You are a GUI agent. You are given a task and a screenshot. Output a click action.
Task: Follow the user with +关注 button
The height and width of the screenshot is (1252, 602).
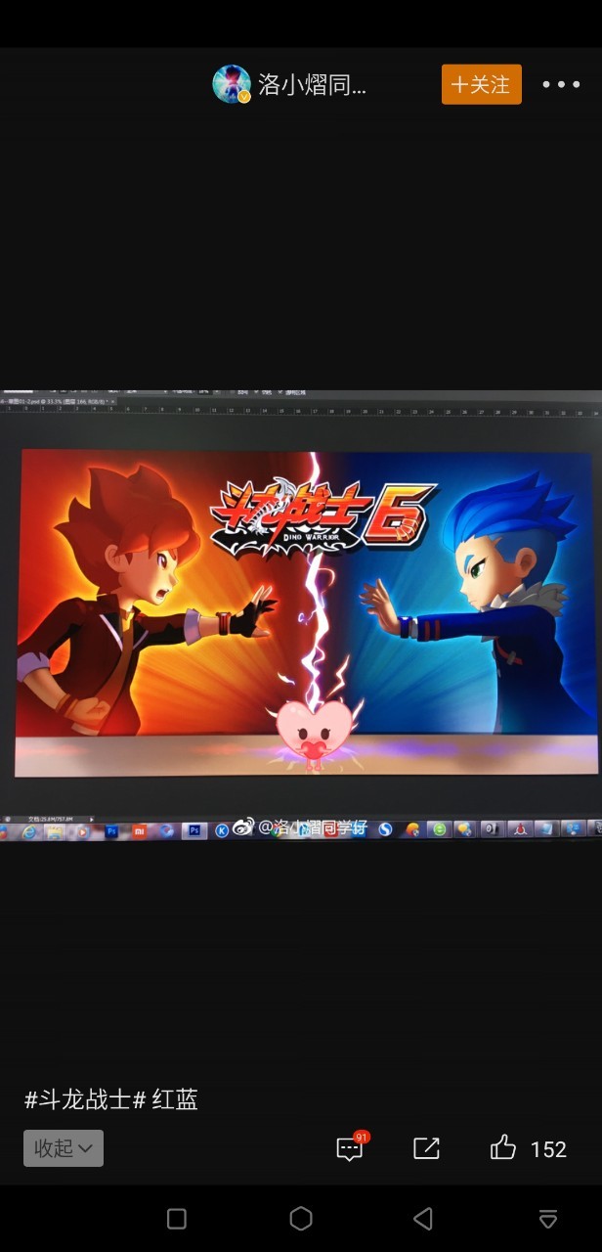tap(482, 84)
